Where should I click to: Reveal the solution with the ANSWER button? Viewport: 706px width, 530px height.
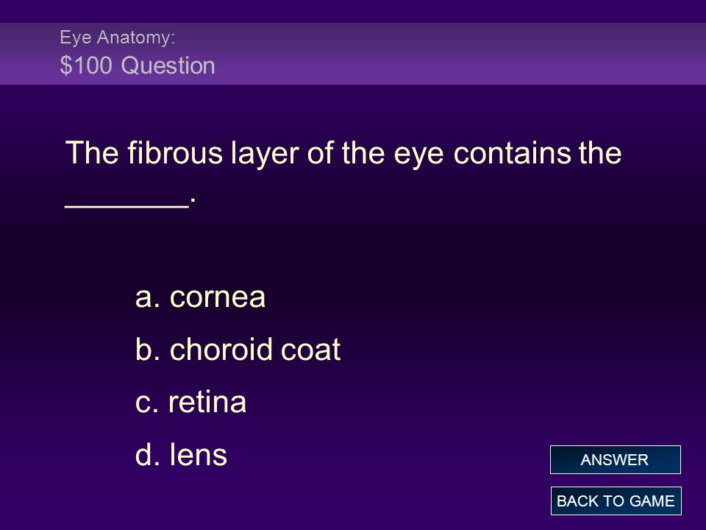615,459
